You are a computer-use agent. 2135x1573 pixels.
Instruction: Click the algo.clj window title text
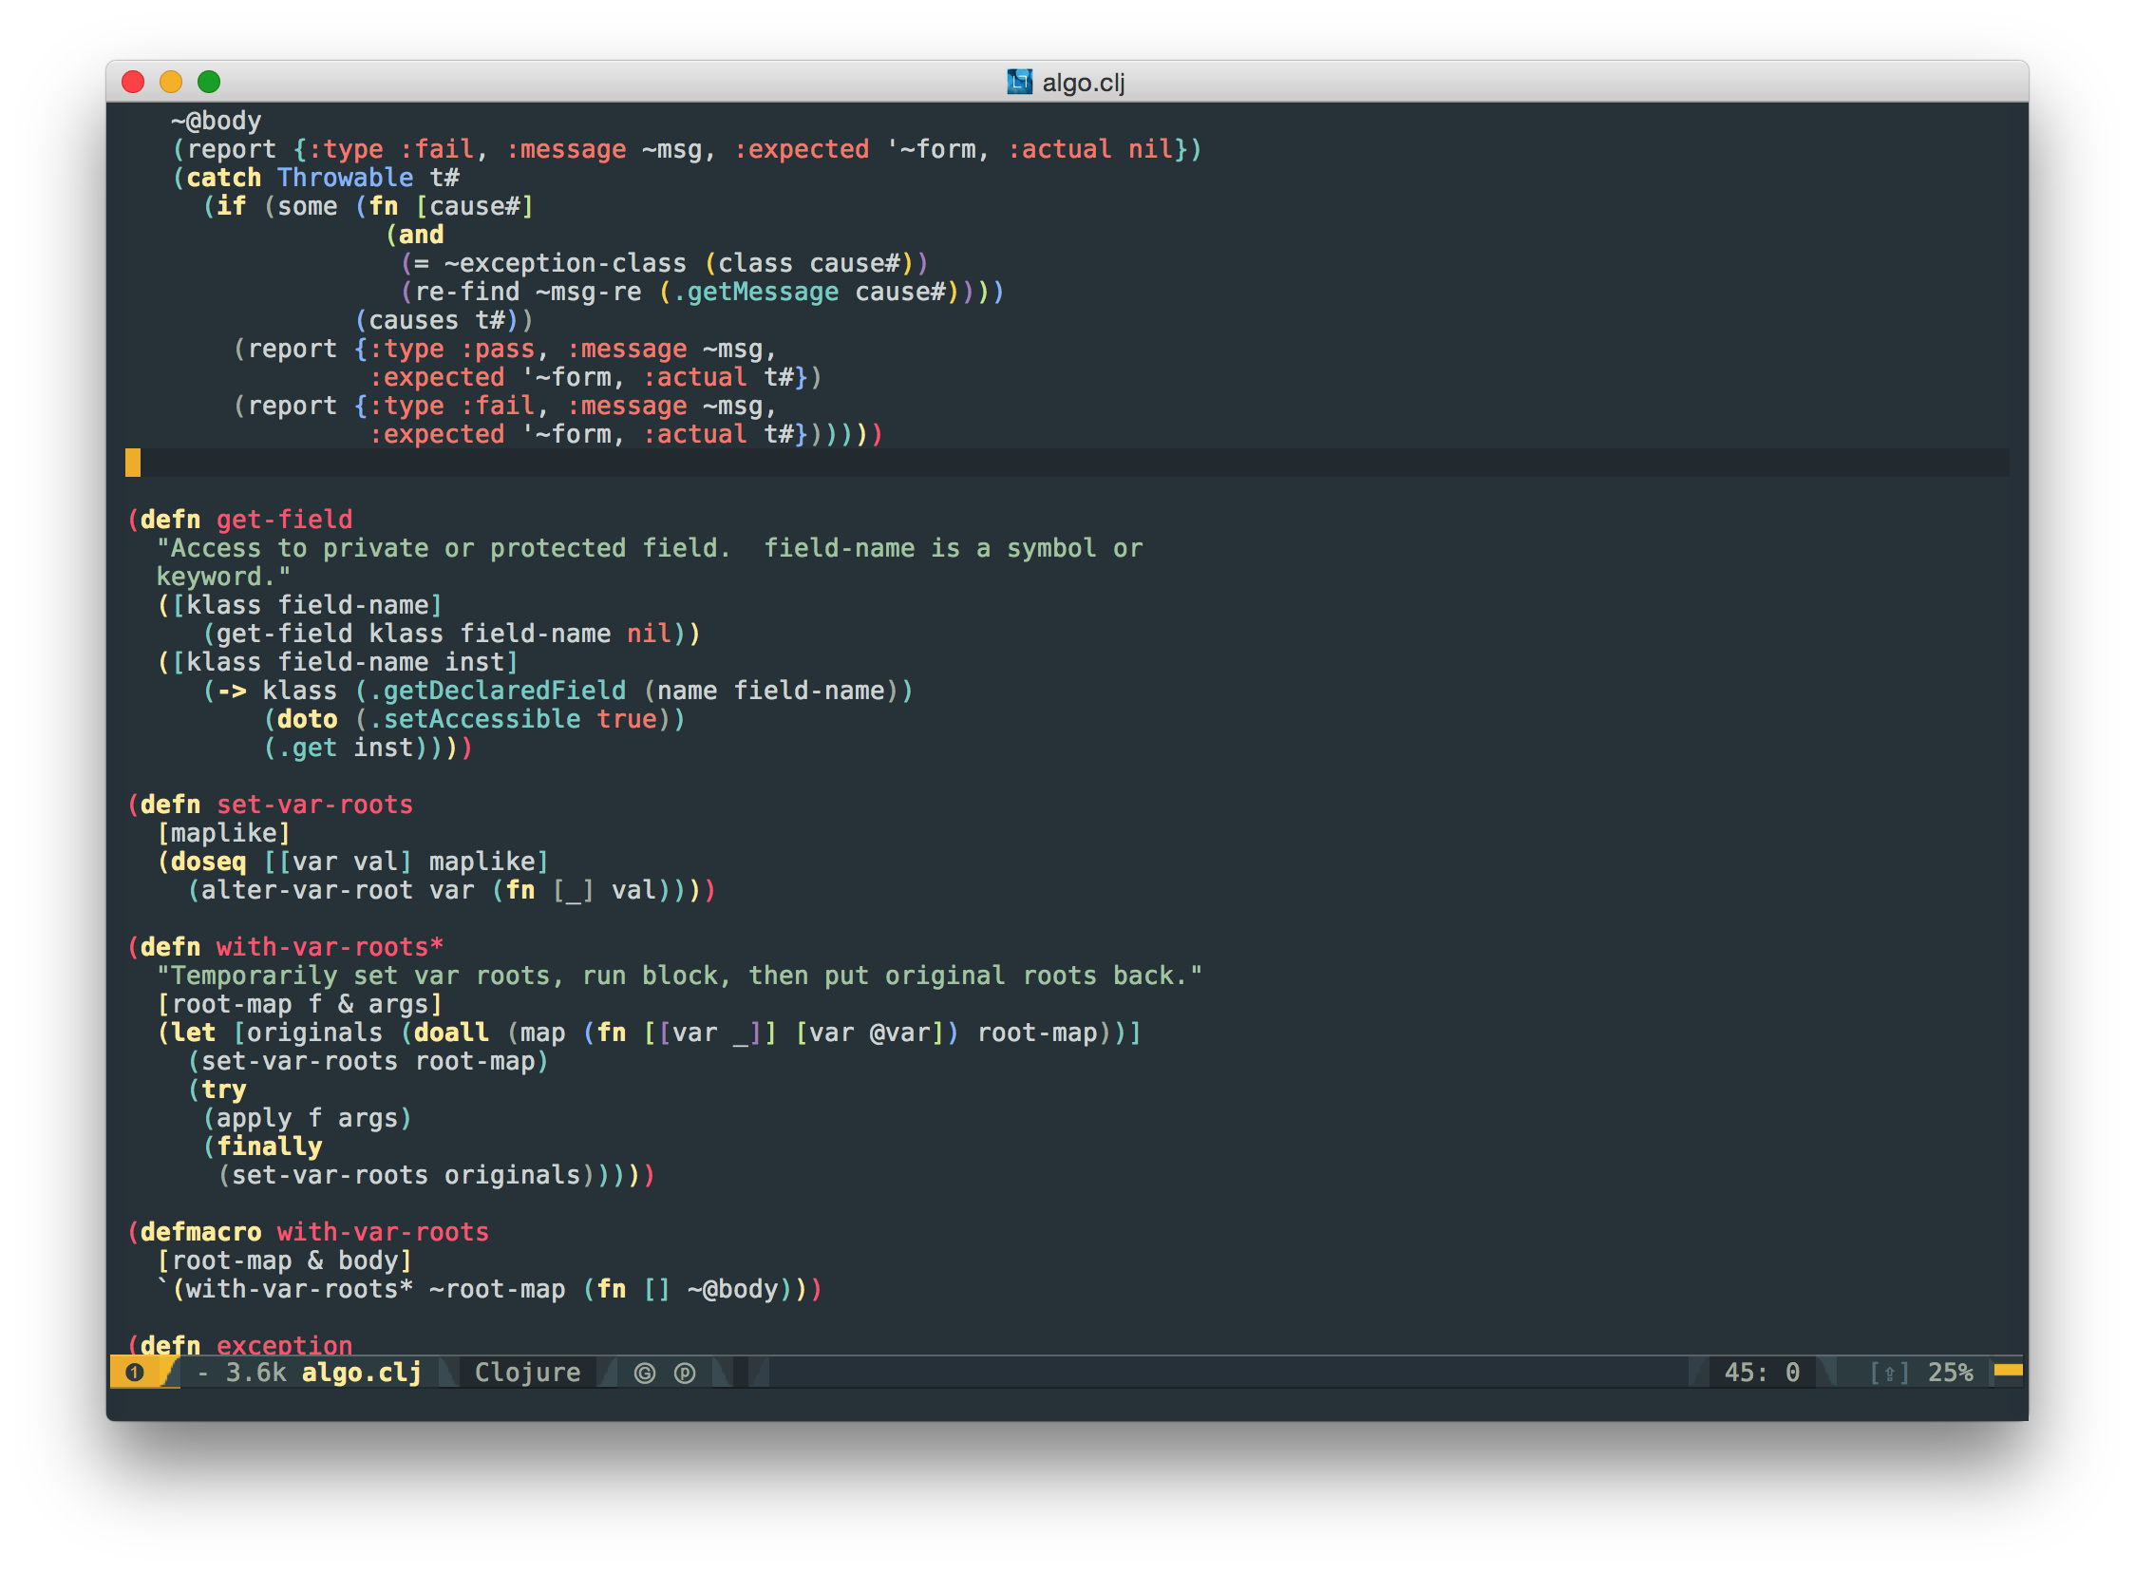point(1084,83)
